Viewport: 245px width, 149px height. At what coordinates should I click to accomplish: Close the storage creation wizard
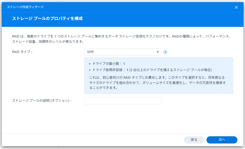[x=236, y=7]
